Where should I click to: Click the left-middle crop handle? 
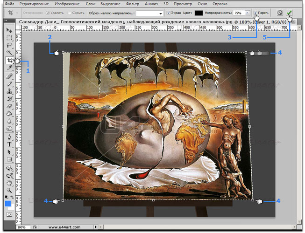coord(63,126)
